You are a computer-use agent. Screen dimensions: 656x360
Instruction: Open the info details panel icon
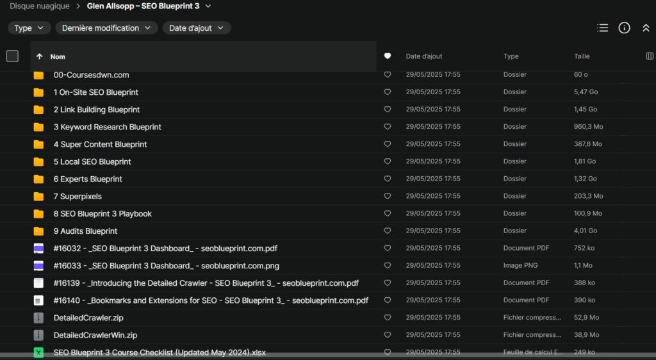point(624,28)
